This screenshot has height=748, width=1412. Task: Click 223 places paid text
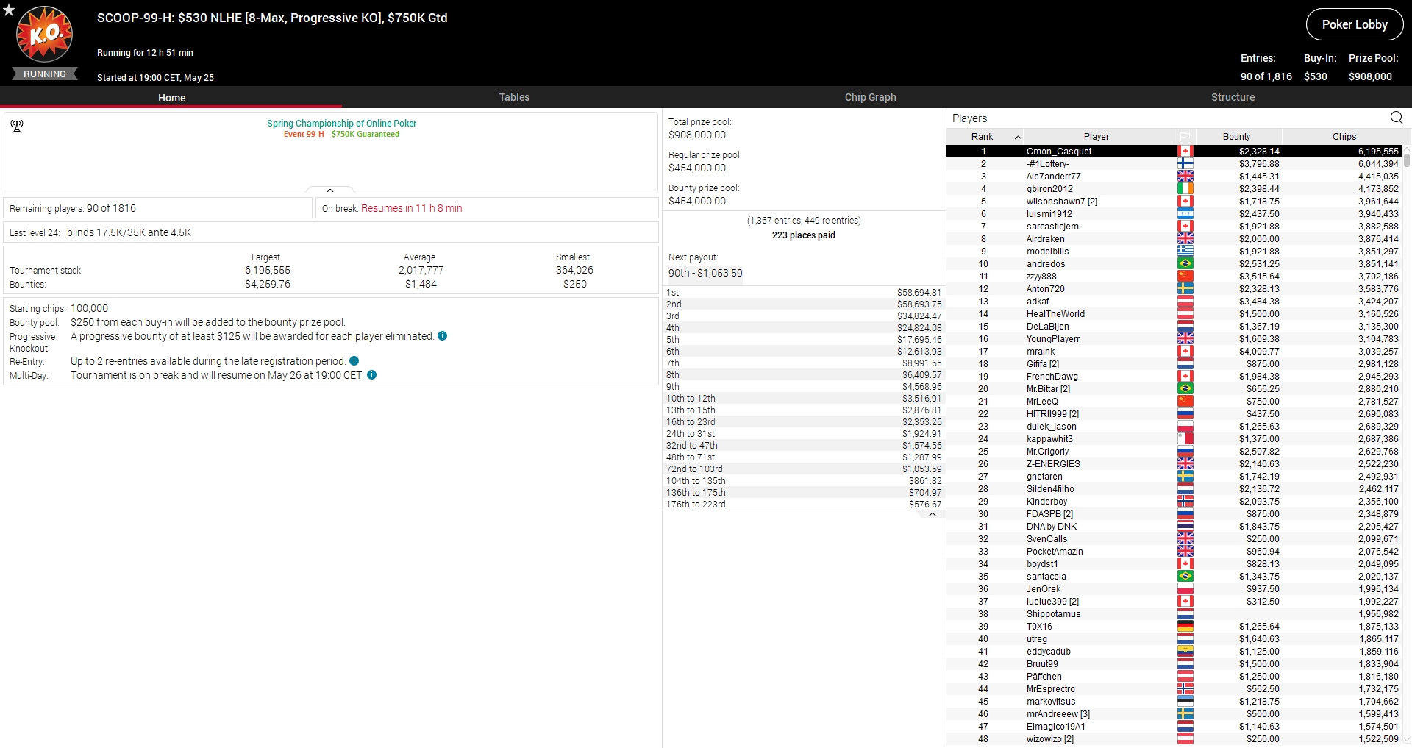(x=803, y=235)
